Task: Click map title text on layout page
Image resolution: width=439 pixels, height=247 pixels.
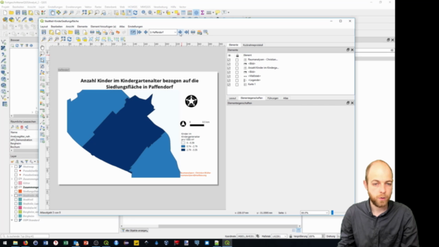Action: coord(139,84)
